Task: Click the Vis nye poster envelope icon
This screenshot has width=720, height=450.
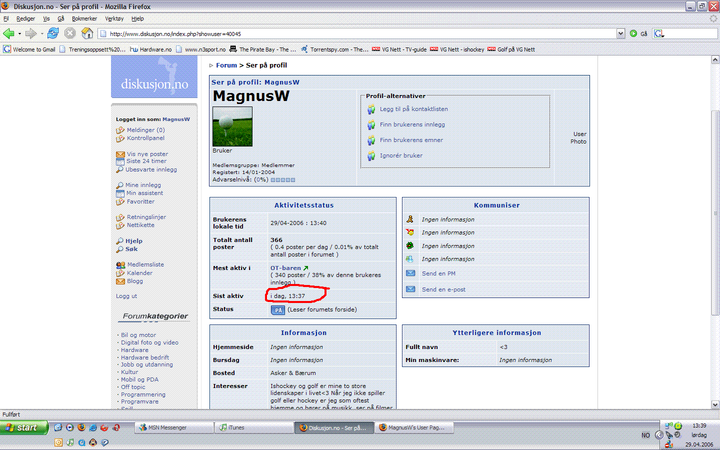Action: point(120,154)
